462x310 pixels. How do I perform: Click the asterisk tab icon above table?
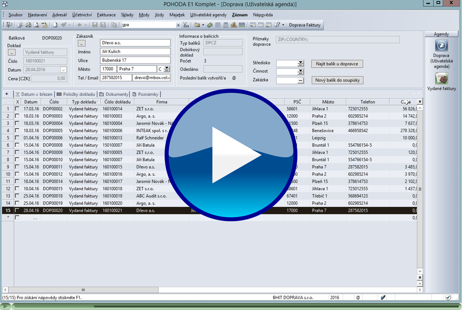pos(7,94)
